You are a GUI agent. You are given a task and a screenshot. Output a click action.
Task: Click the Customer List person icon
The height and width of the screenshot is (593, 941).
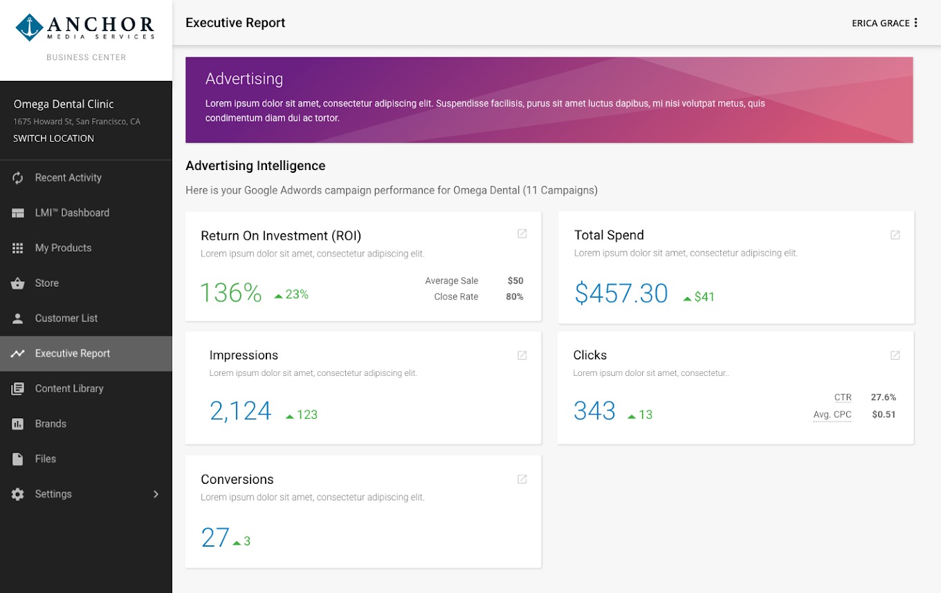coord(18,319)
